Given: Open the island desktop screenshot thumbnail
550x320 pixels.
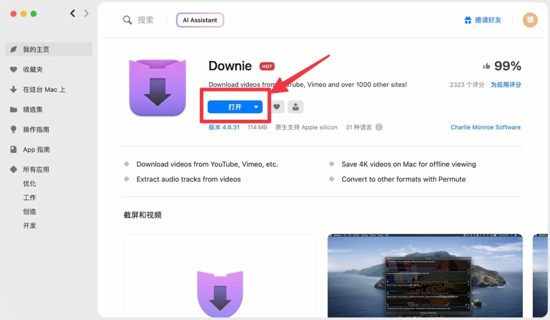Looking at the screenshot, I should point(425,276).
